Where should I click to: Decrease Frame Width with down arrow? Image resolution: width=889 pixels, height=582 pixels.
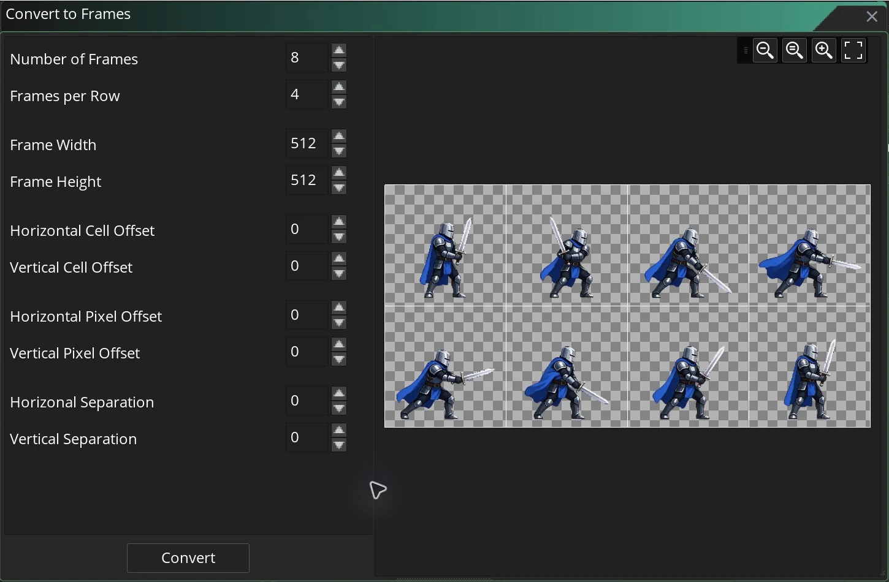coord(339,151)
